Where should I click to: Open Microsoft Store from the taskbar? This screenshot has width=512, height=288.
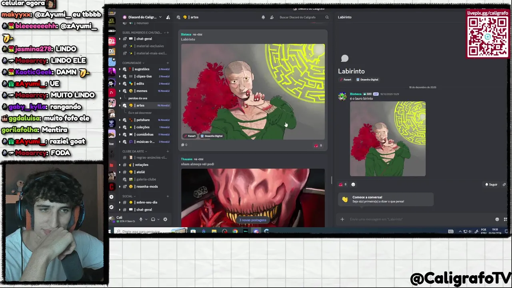[x=193, y=231]
